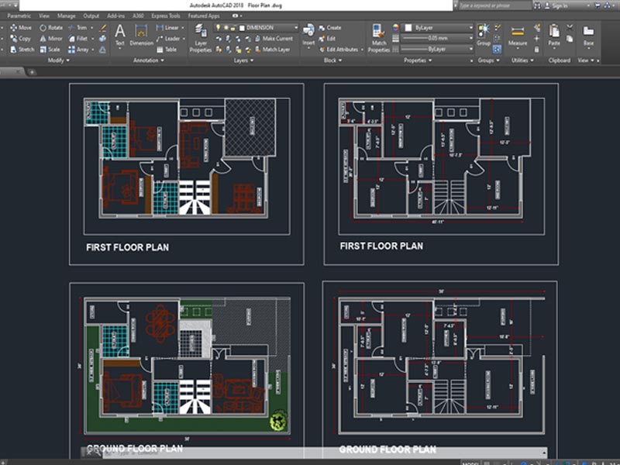Click the Paste clipboard icon
Image resolution: width=620 pixels, height=465 pixels.
554,34
